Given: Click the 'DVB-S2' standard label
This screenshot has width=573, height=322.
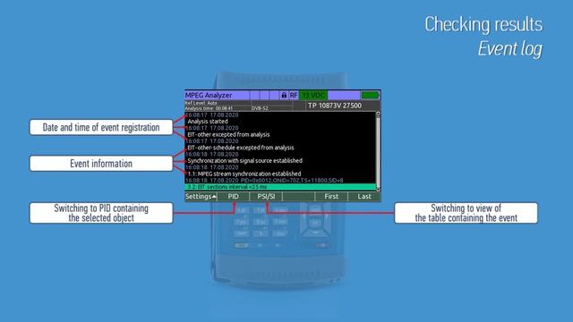Looking at the screenshot, I should pyautogui.click(x=260, y=108).
